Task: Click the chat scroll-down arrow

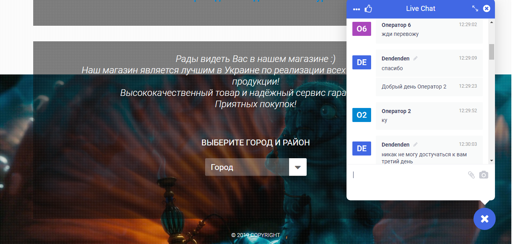Action: pyautogui.click(x=491, y=161)
